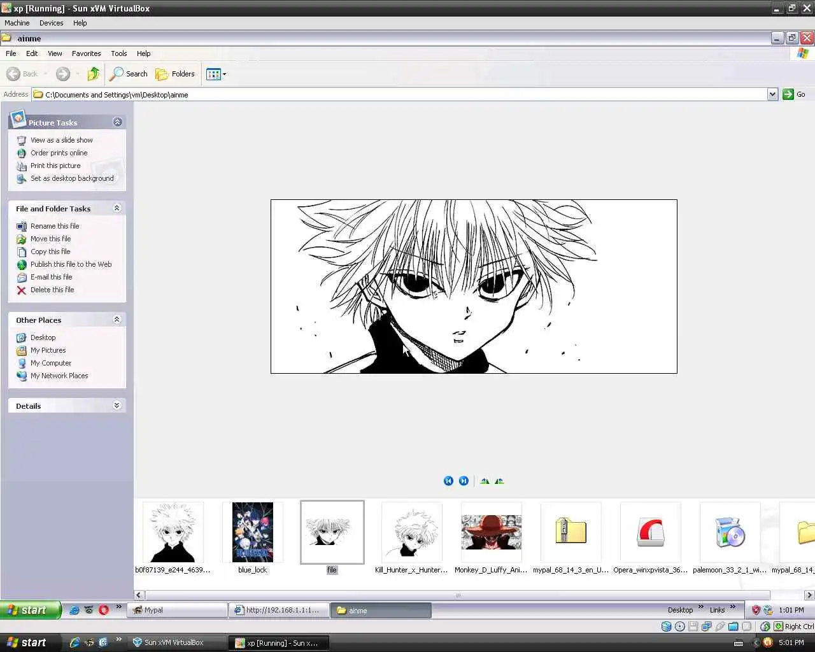Toggle the Folders pane
815x652 pixels.
pyautogui.click(x=176, y=74)
